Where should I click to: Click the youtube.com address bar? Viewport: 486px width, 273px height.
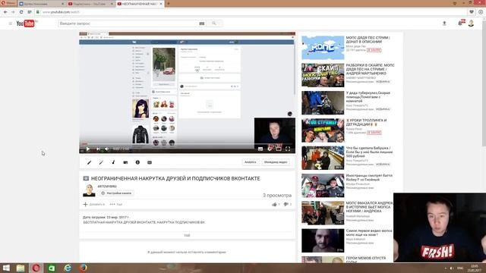tap(251, 12)
